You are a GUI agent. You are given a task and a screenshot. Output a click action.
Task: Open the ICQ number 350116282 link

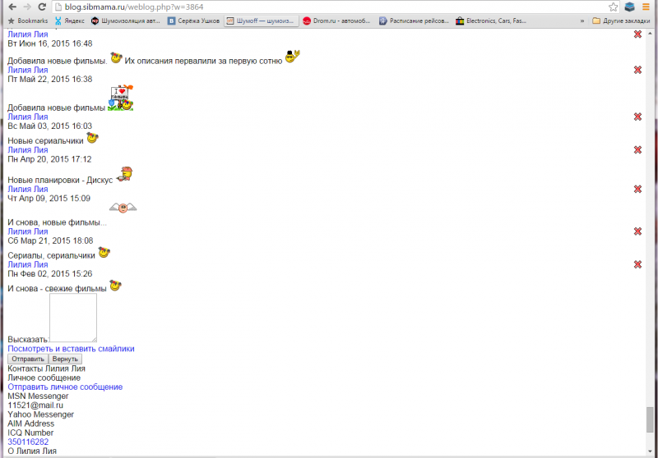(28, 442)
